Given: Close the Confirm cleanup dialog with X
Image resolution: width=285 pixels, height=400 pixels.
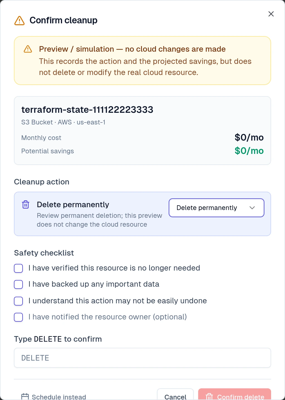Looking at the screenshot, I should (271, 14).
